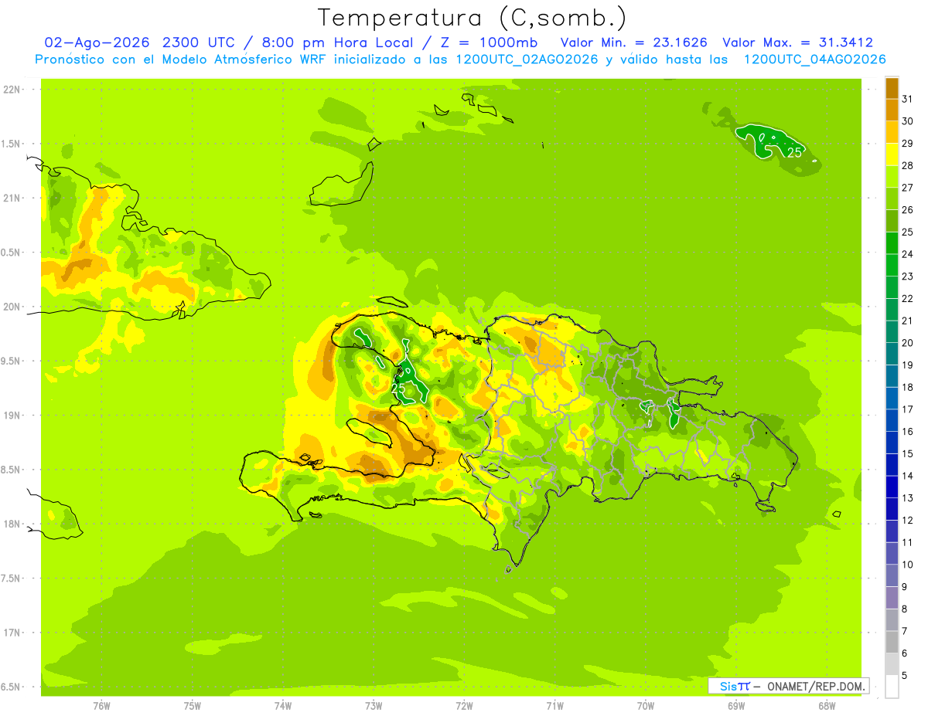
Task: Click the blue swatch between 15 and 16
Action: (892, 443)
